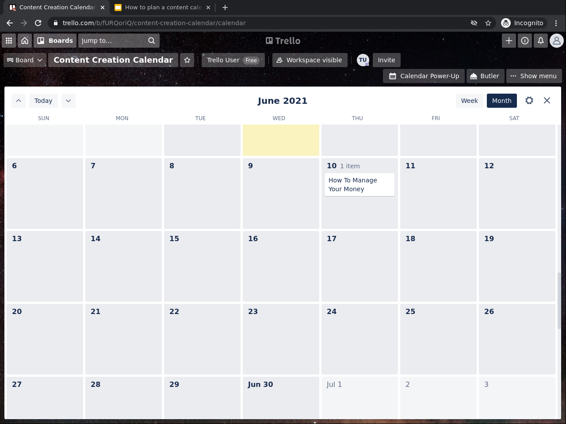
Task: Go to Trello home icon
Action: (25, 41)
